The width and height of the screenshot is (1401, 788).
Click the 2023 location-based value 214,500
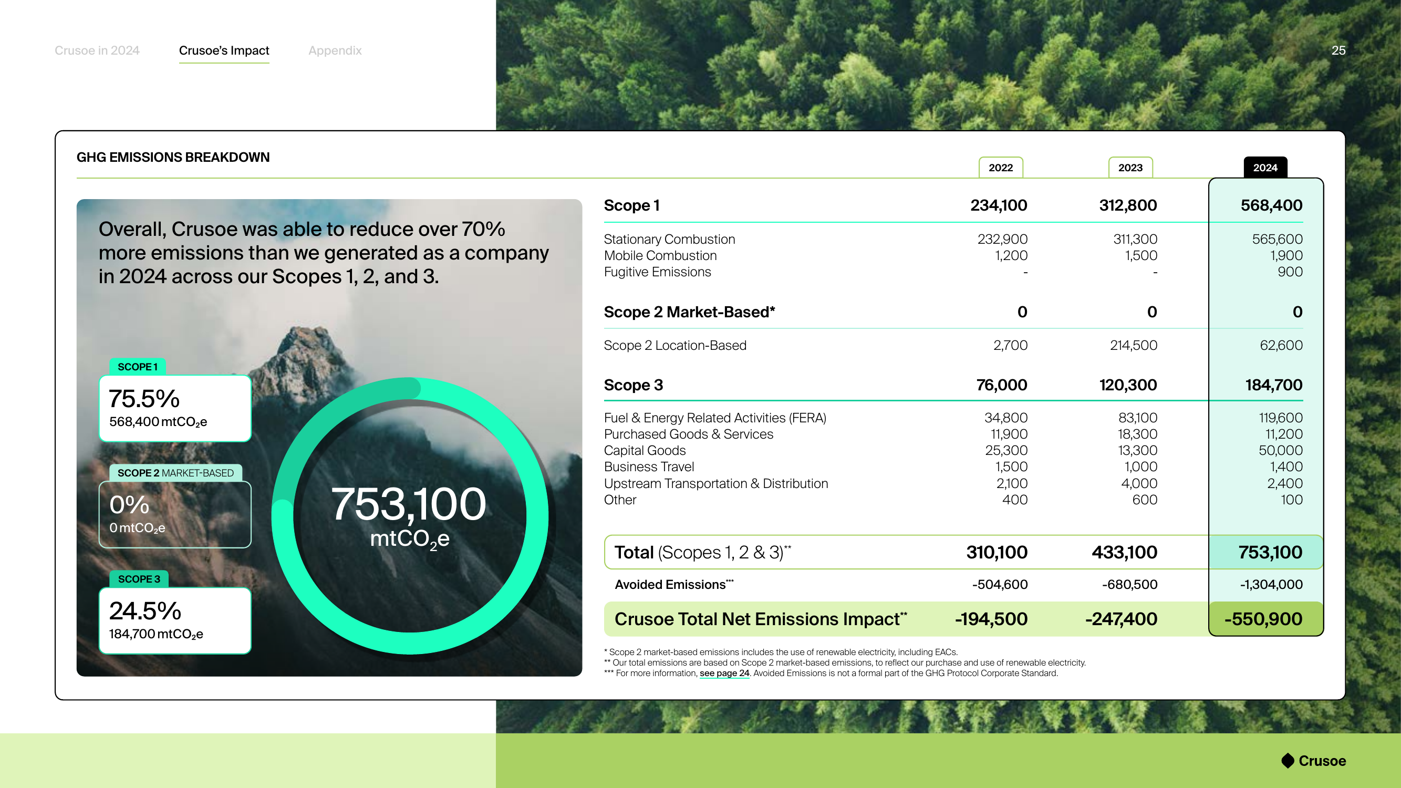[1134, 345]
